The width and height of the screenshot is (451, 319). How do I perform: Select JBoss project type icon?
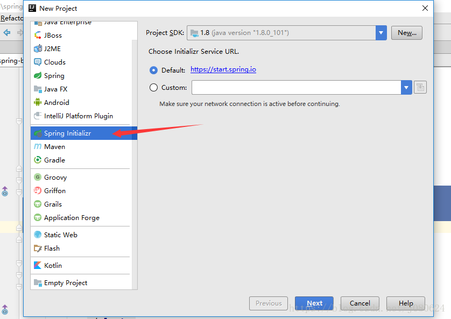38,36
